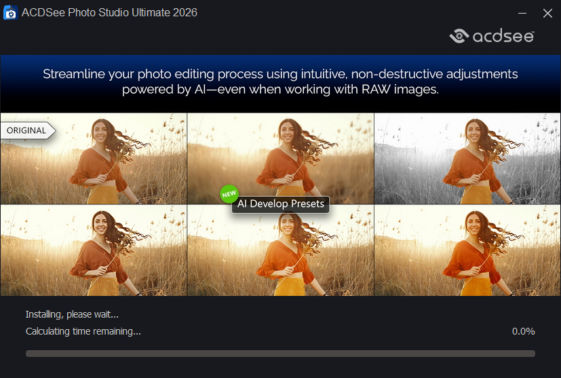This screenshot has height=378, width=561.
Task: Click the ACDSee app icon in title bar
Action: click(x=10, y=12)
